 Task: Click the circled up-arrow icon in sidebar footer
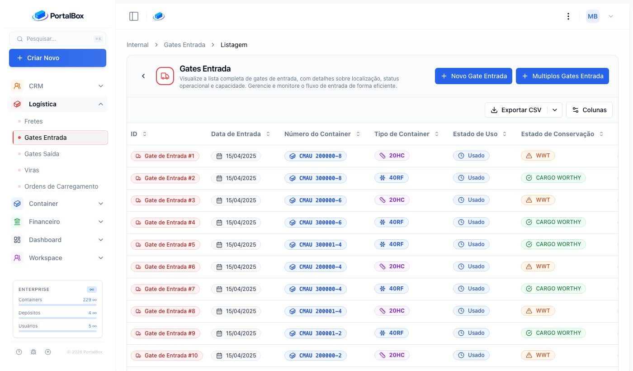coord(48,352)
